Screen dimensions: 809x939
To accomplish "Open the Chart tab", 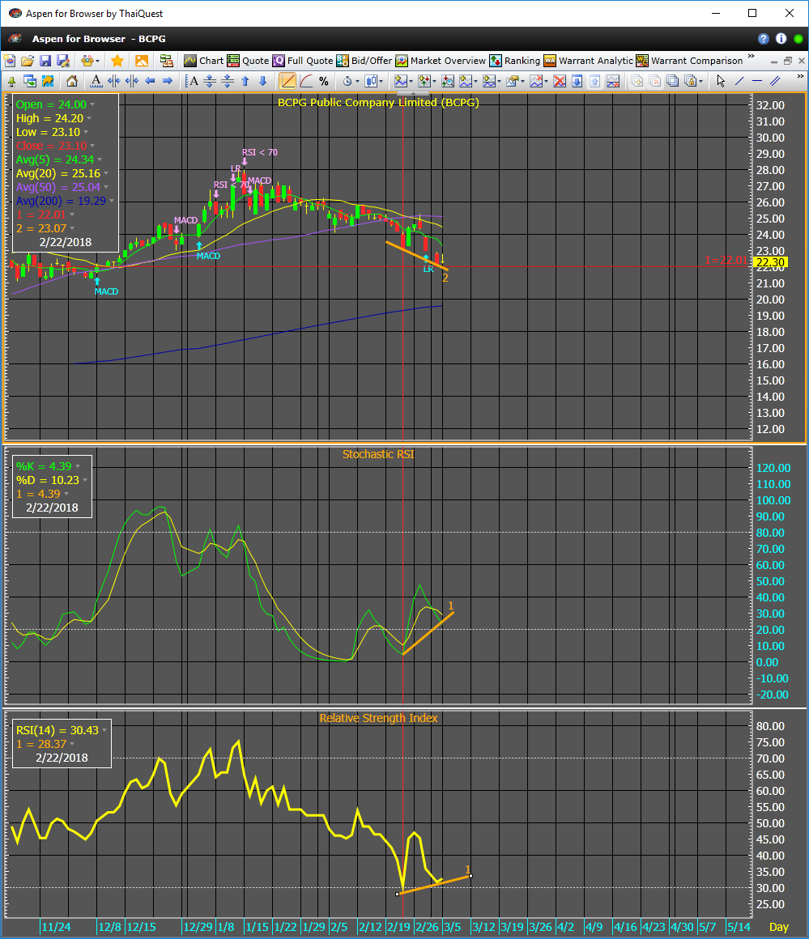I will (204, 61).
